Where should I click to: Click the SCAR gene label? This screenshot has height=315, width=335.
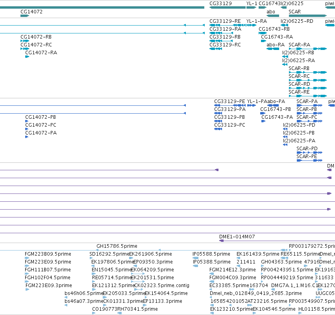click(x=294, y=11)
